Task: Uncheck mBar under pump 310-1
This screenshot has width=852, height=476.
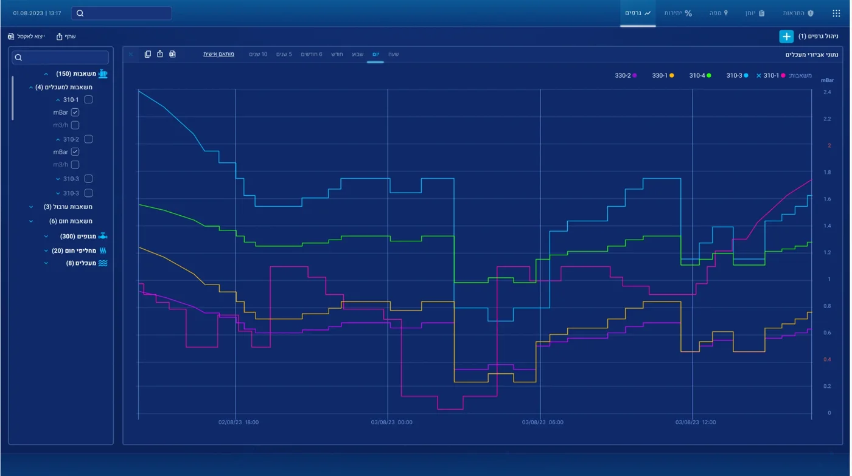Action: coord(75,112)
